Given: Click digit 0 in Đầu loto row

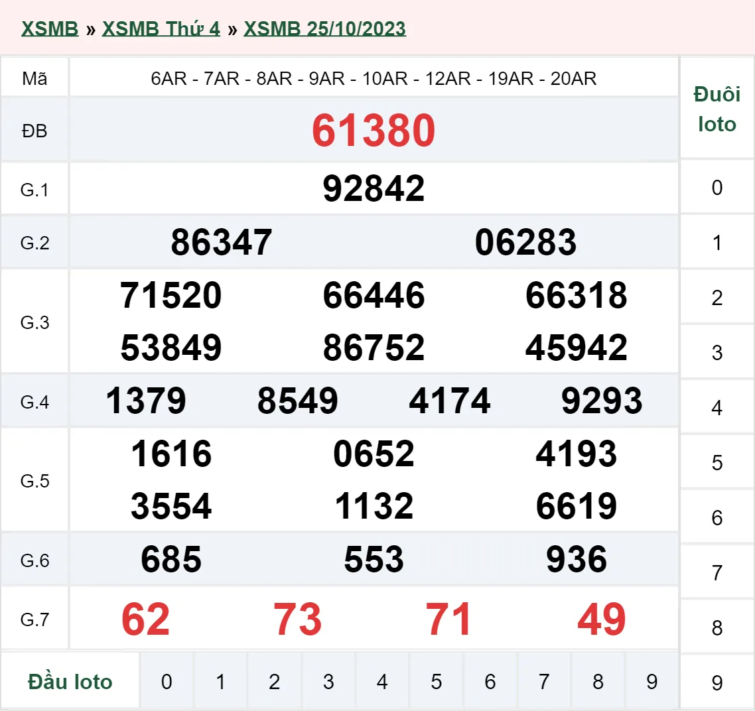Looking at the screenshot, I should 167,680.
